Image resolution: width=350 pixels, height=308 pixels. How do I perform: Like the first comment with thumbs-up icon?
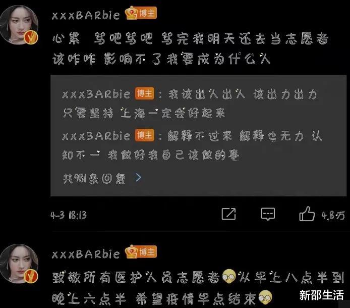307,214
